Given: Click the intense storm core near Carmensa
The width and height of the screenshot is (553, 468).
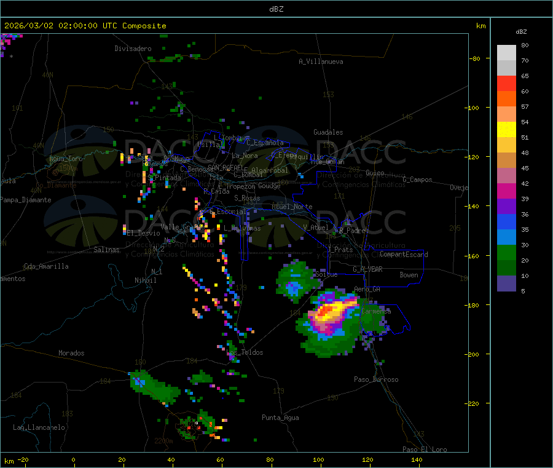Looking at the screenshot, I should tap(330, 312).
